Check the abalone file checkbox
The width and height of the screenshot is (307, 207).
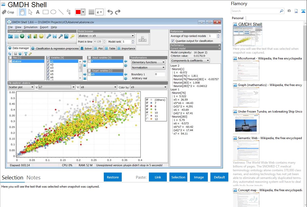tap(10, 61)
